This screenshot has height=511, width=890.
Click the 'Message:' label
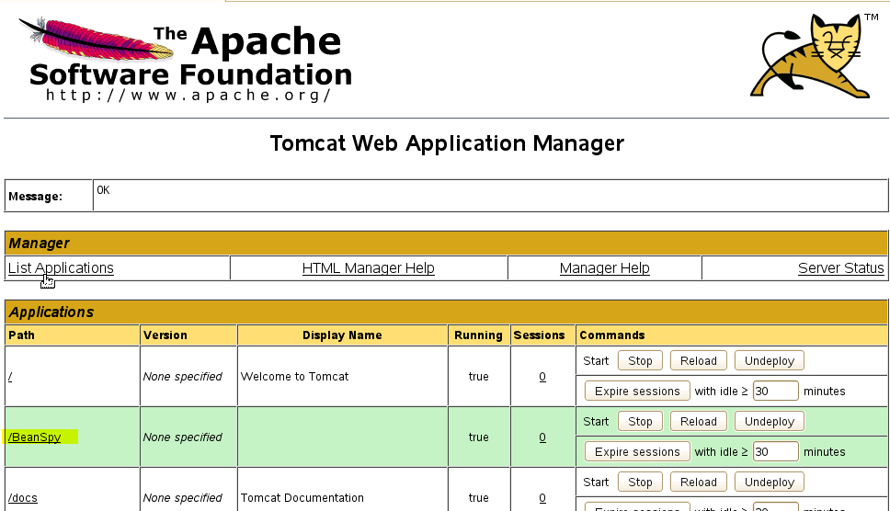tap(35, 197)
